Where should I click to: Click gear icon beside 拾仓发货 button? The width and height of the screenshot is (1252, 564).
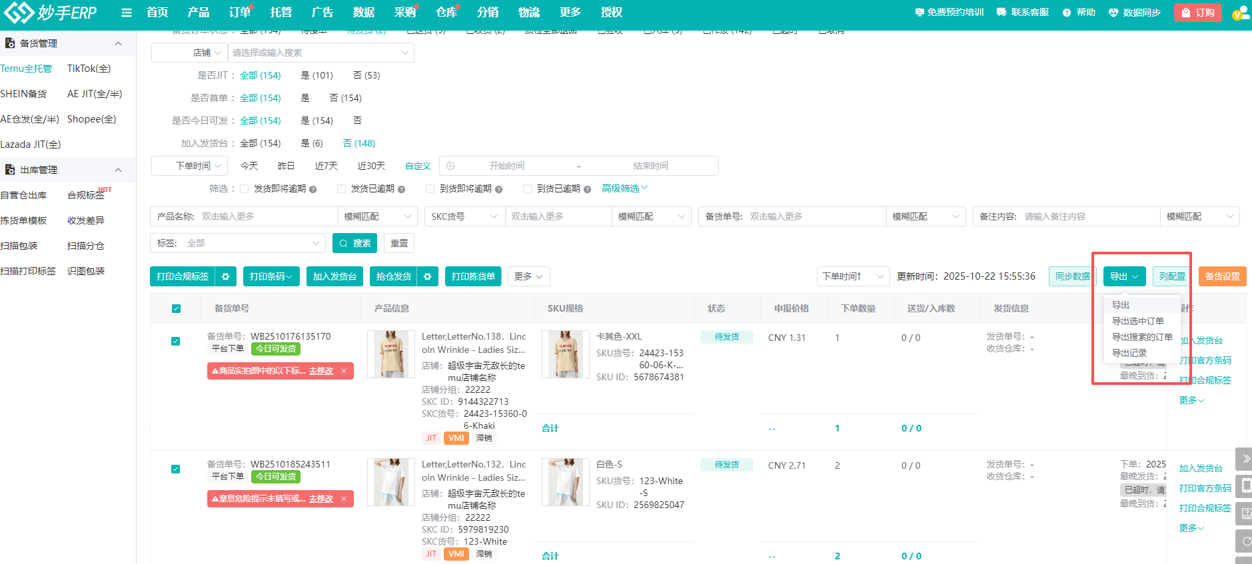pos(428,276)
